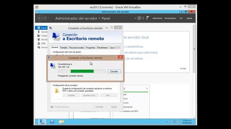Open the Ver menu

pos(181,18)
